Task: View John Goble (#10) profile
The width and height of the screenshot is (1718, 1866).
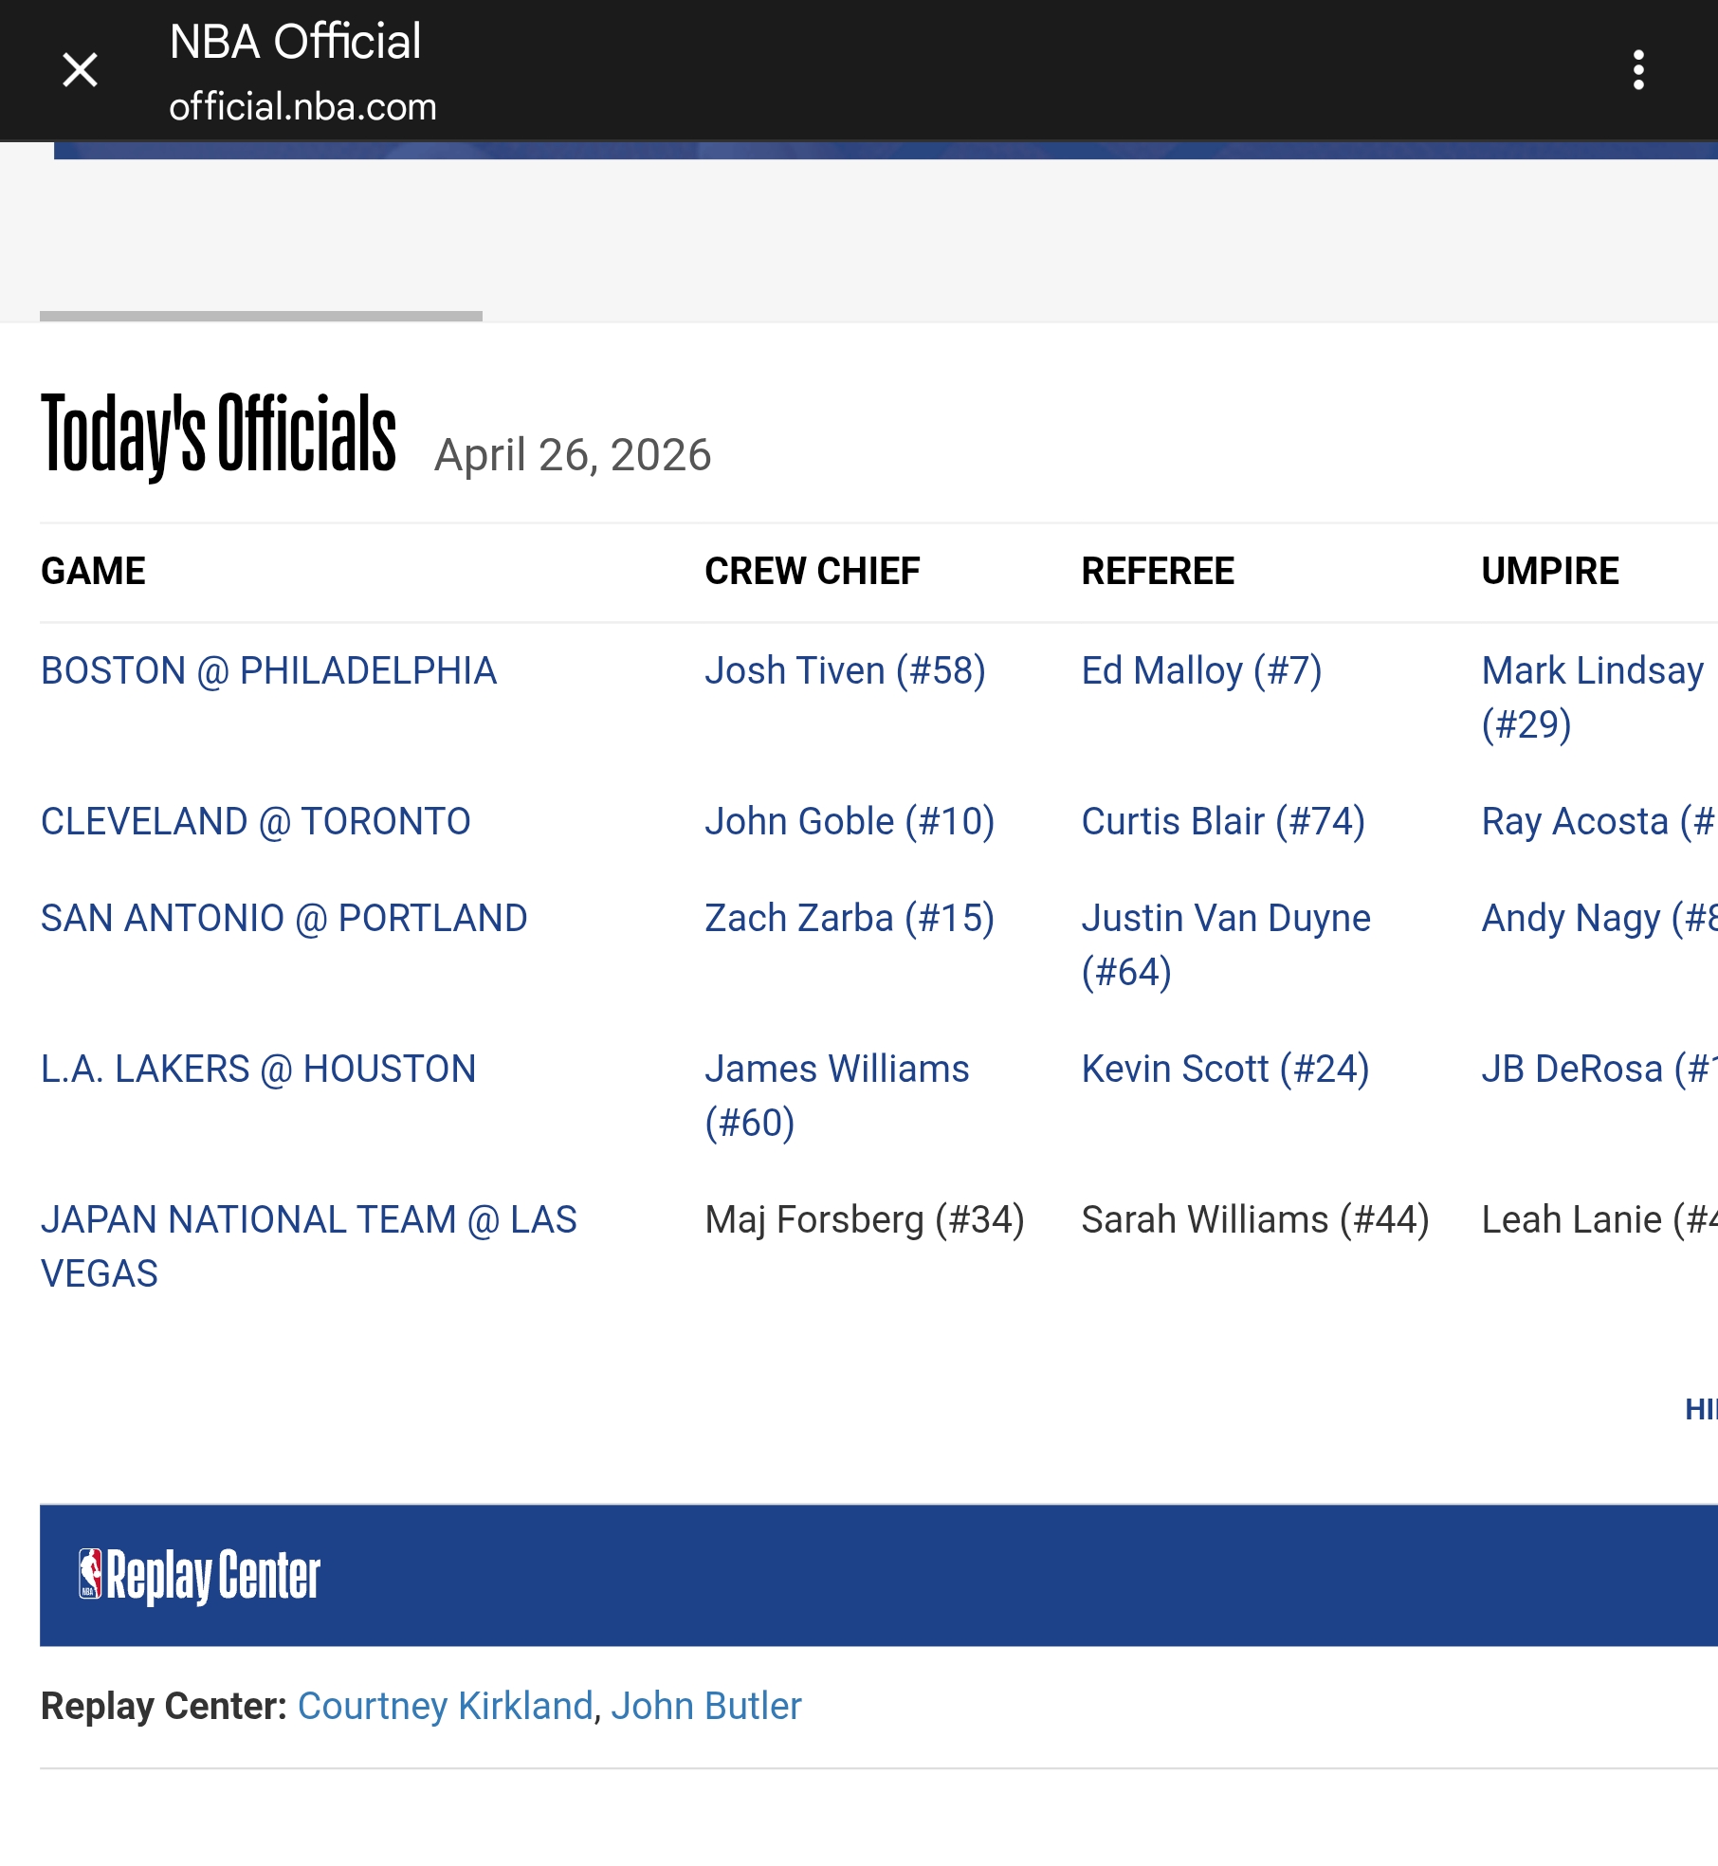Action: (850, 821)
